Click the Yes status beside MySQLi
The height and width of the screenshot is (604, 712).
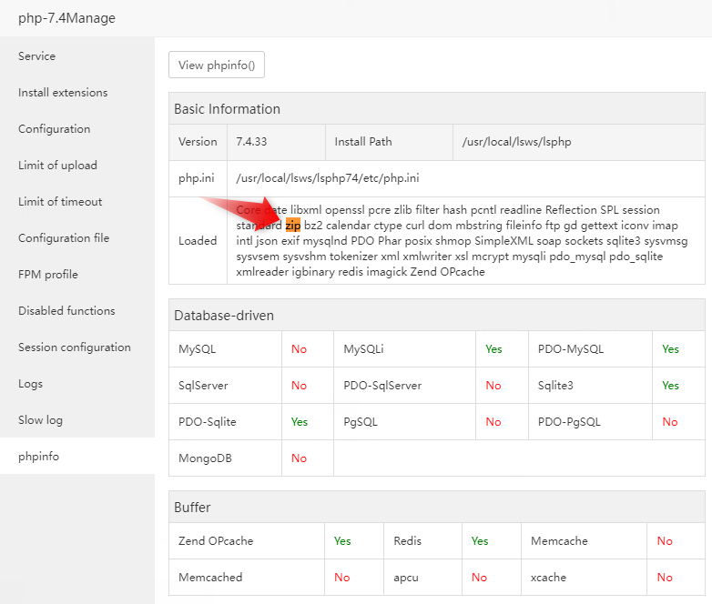(x=493, y=349)
